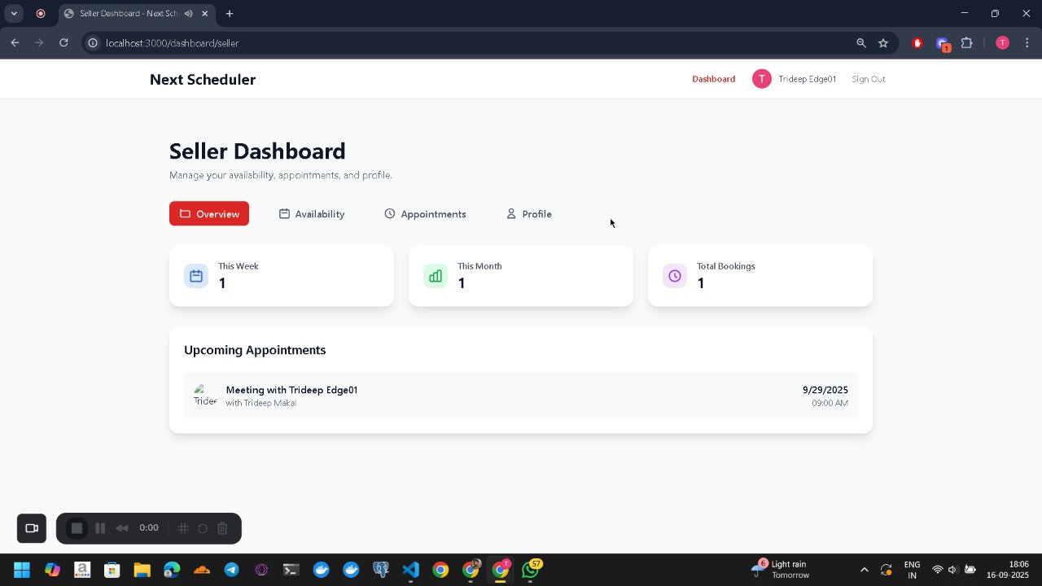1042x586 pixels.
Task: Open Telegram from the taskbar
Action: click(231, 570)
